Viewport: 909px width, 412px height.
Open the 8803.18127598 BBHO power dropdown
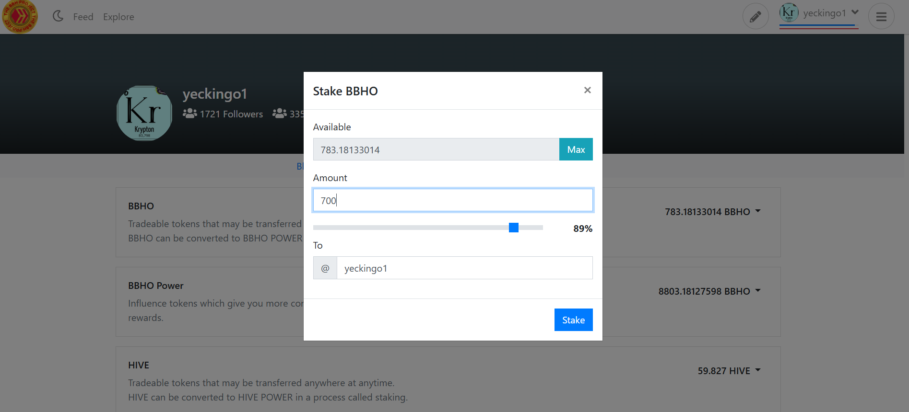[709, 291]
